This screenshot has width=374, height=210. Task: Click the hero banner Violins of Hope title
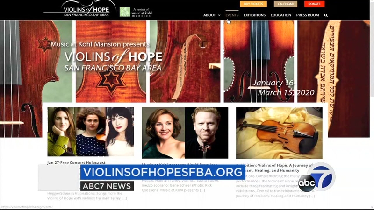point(113,60)
